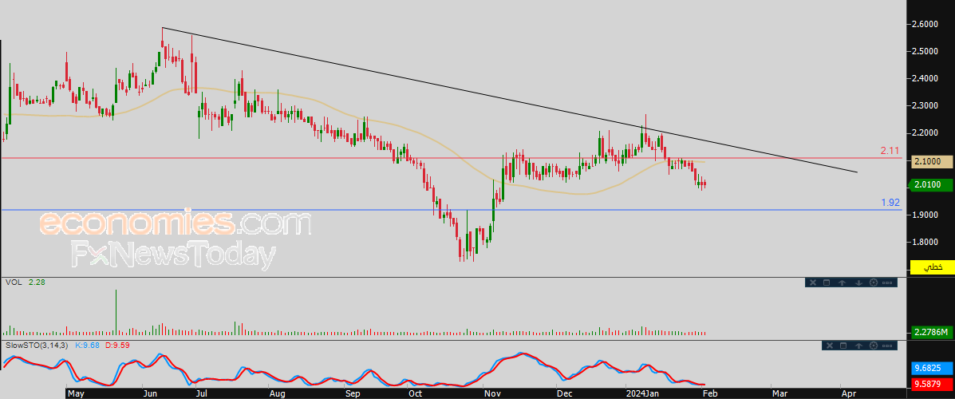The height and width of the screenshot is (399, 955).
Task: Click the Oct label on time axis
Action: click(415, 393)
